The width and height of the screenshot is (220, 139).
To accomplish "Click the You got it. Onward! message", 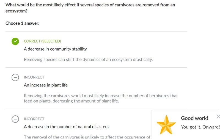I will point(200,127).
